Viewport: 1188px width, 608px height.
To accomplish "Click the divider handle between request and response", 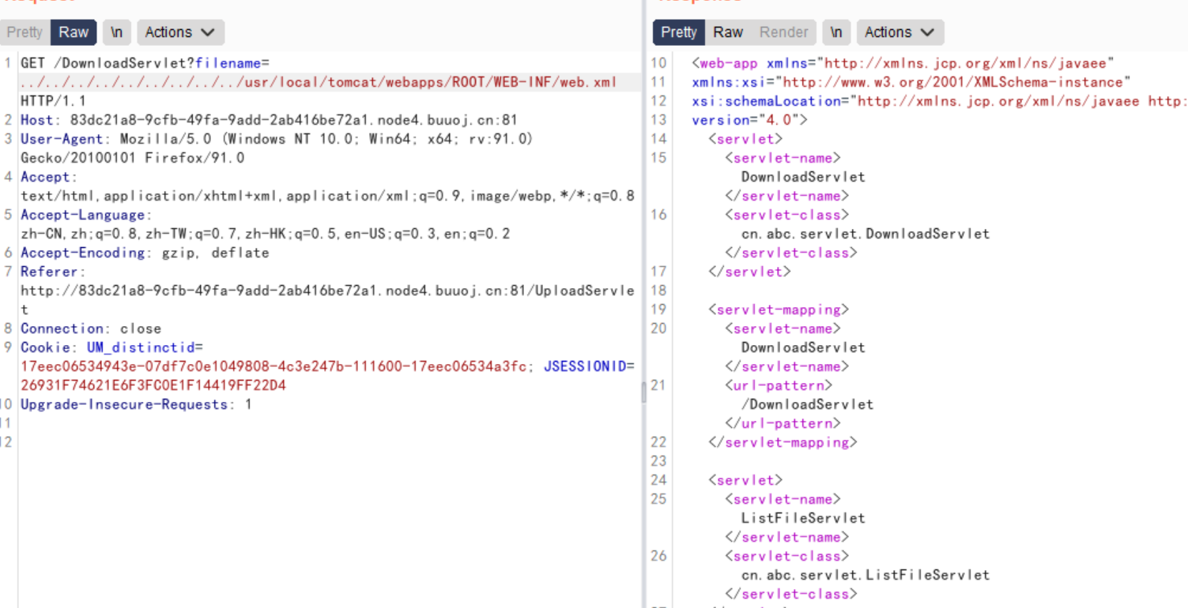I will tap(643, 392).
